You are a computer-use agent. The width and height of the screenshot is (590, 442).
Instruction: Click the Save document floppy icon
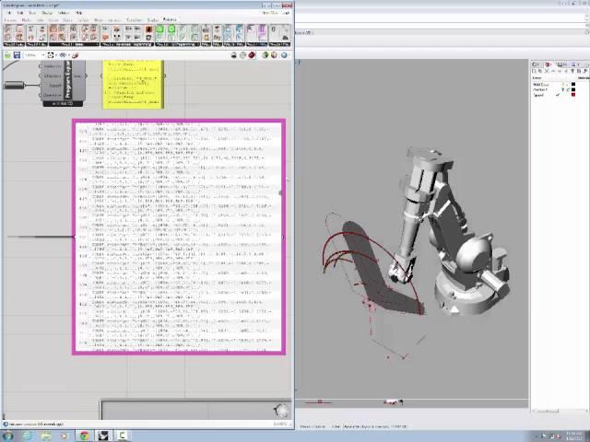click(x=17, y=55)
